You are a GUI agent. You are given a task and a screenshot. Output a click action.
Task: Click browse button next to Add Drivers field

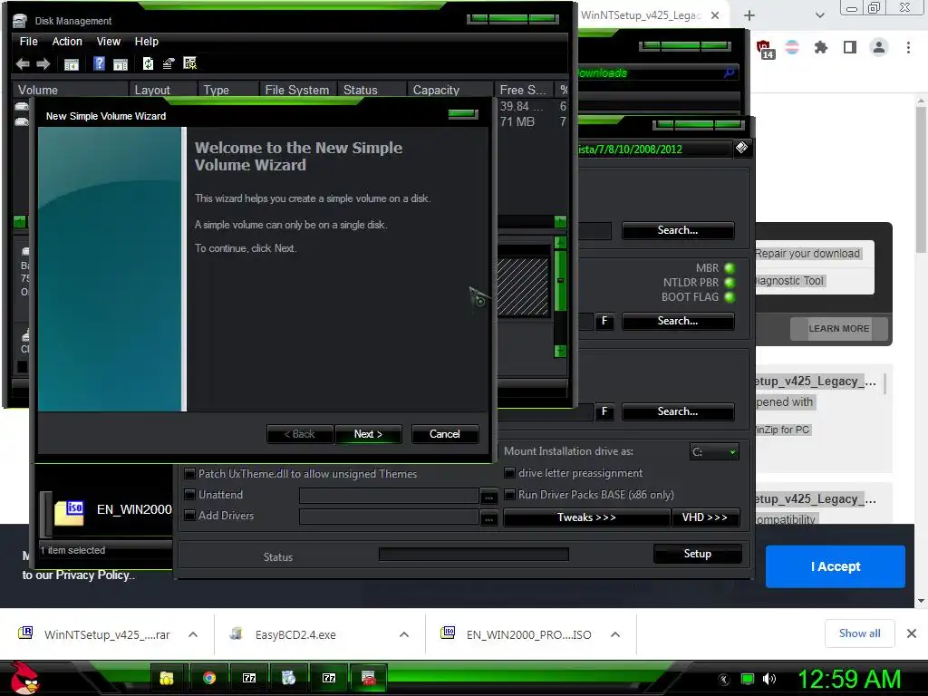488,517
